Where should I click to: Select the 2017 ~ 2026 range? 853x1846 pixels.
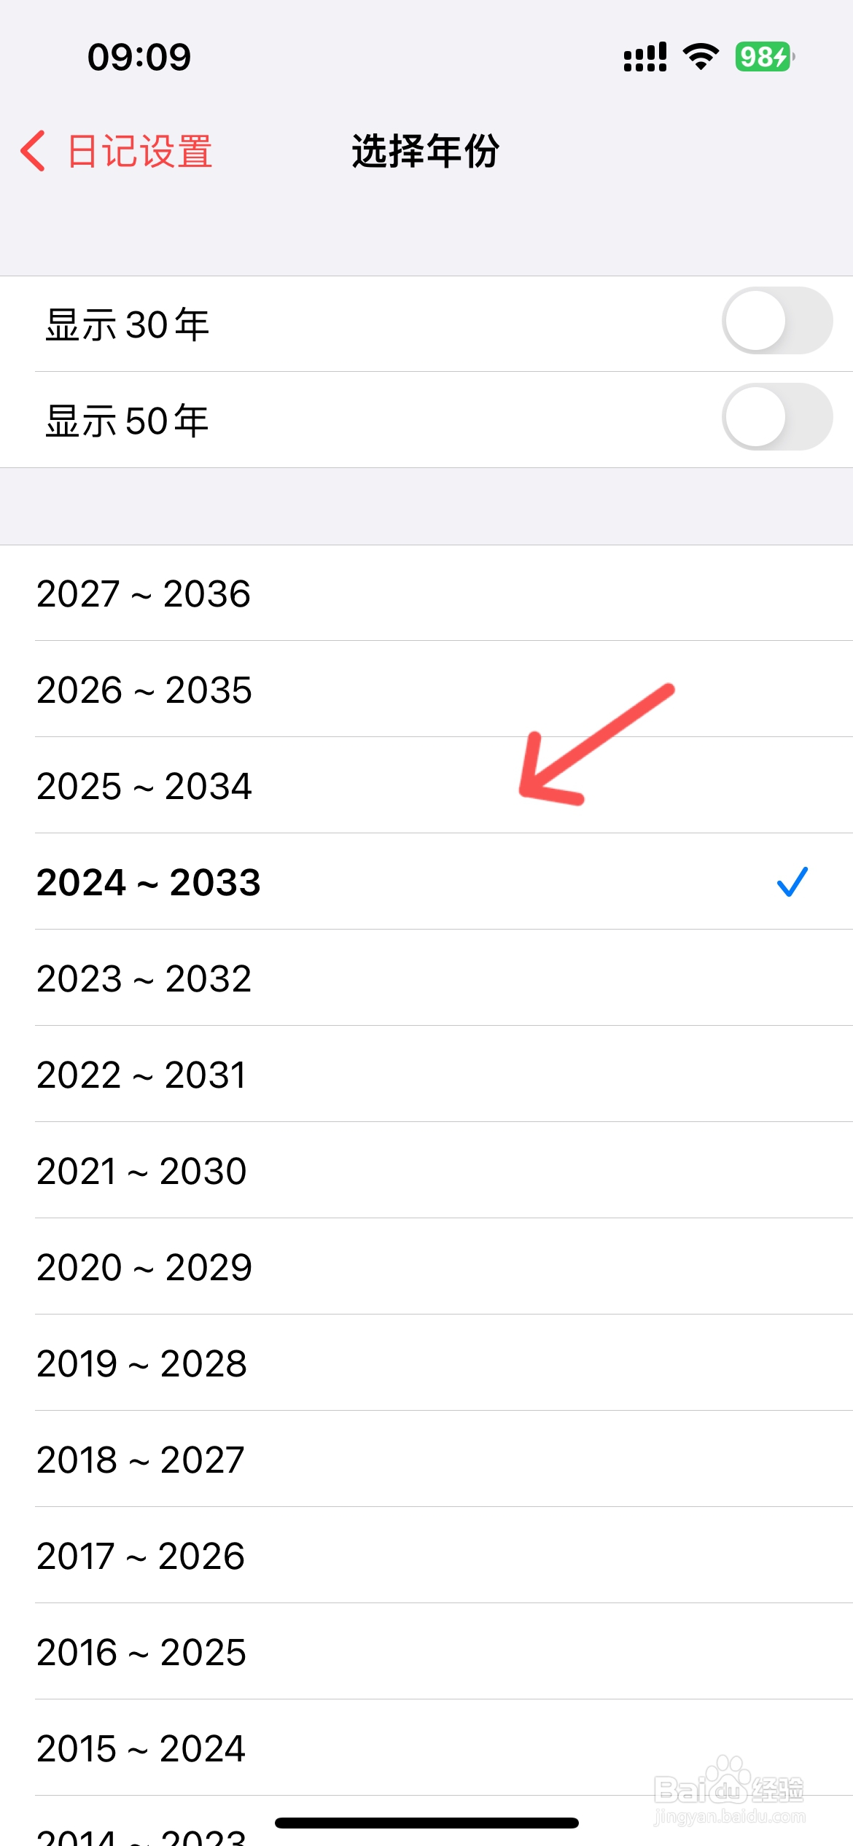point(426,1556)
